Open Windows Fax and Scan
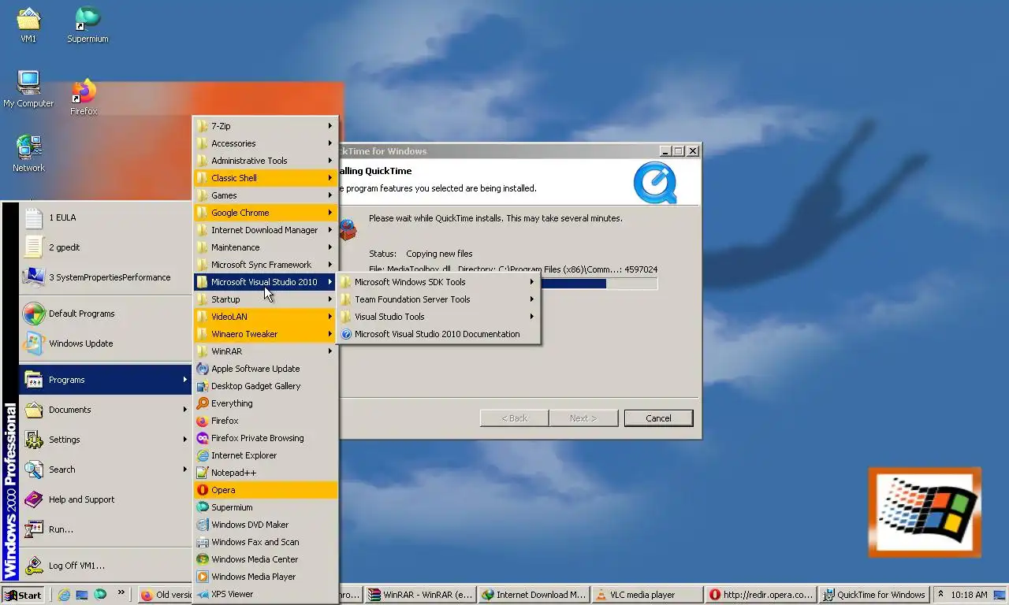The height and width of the screenshot is (605, 1009). point(266,542)
